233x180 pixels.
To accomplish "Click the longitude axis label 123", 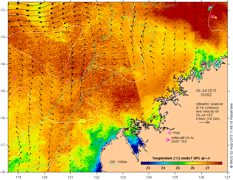I will pos(123,177).
